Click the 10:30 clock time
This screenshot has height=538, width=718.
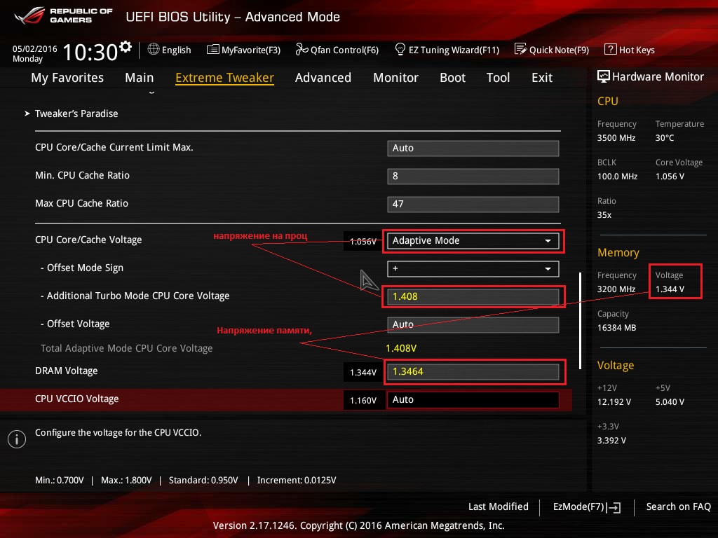[90, 52]
